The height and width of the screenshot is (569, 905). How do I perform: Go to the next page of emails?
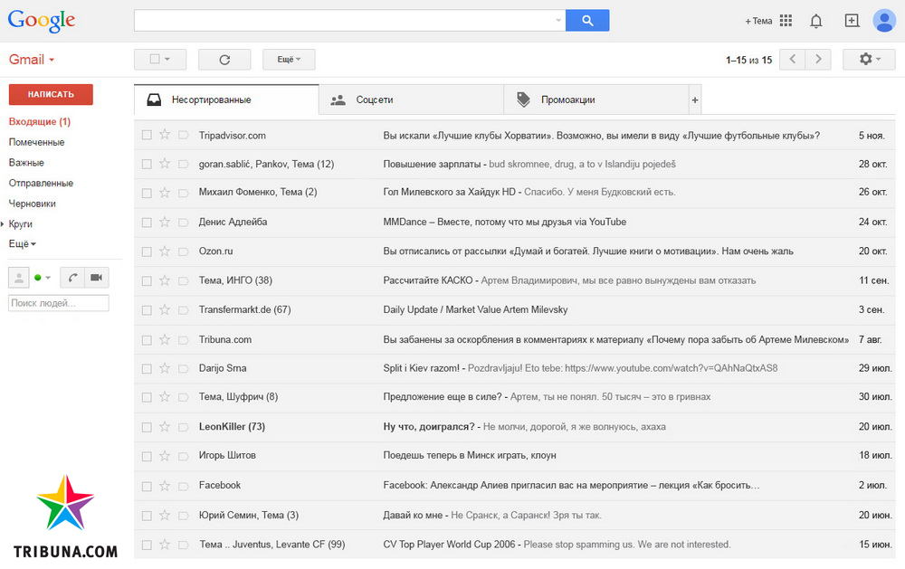818,60
